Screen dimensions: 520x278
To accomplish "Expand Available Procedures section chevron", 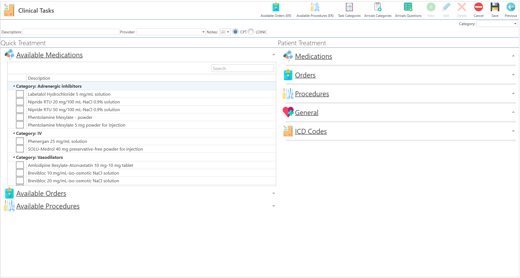I will tap(274, 206).
